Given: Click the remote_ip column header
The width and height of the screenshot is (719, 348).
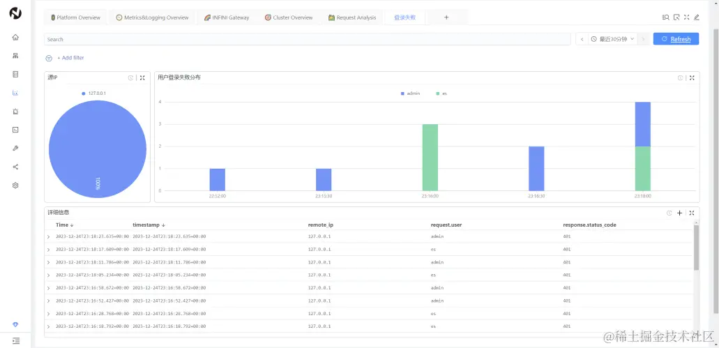Looking at the screenshot, I should (321, 225).
